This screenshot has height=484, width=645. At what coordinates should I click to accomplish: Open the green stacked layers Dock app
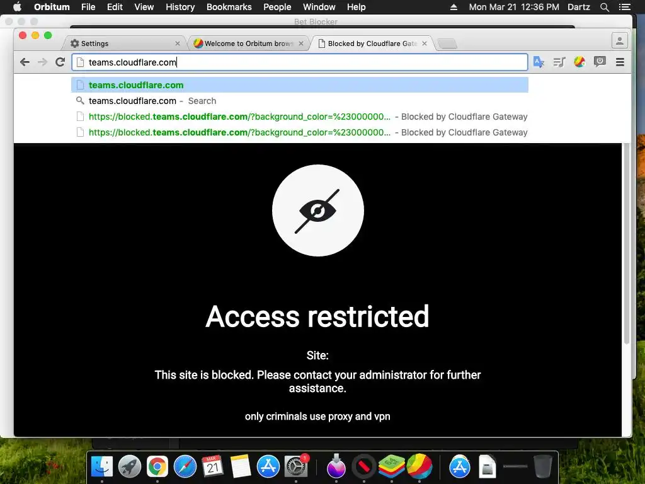click(391, 467)
